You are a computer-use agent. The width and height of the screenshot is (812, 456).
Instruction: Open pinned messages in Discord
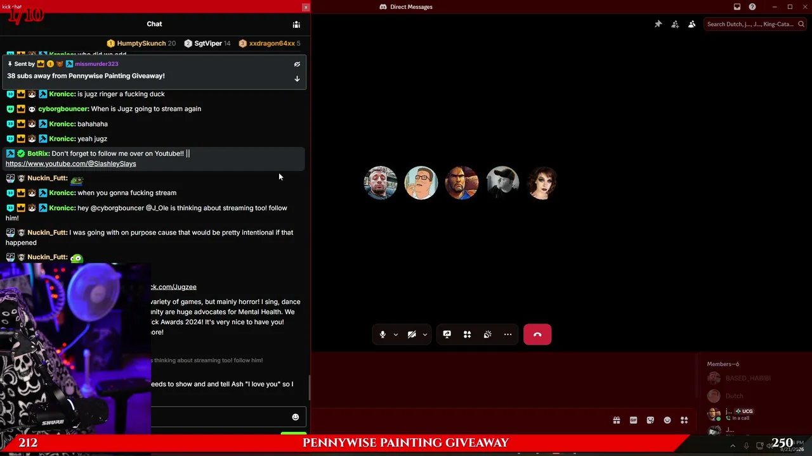click(658, 24)
